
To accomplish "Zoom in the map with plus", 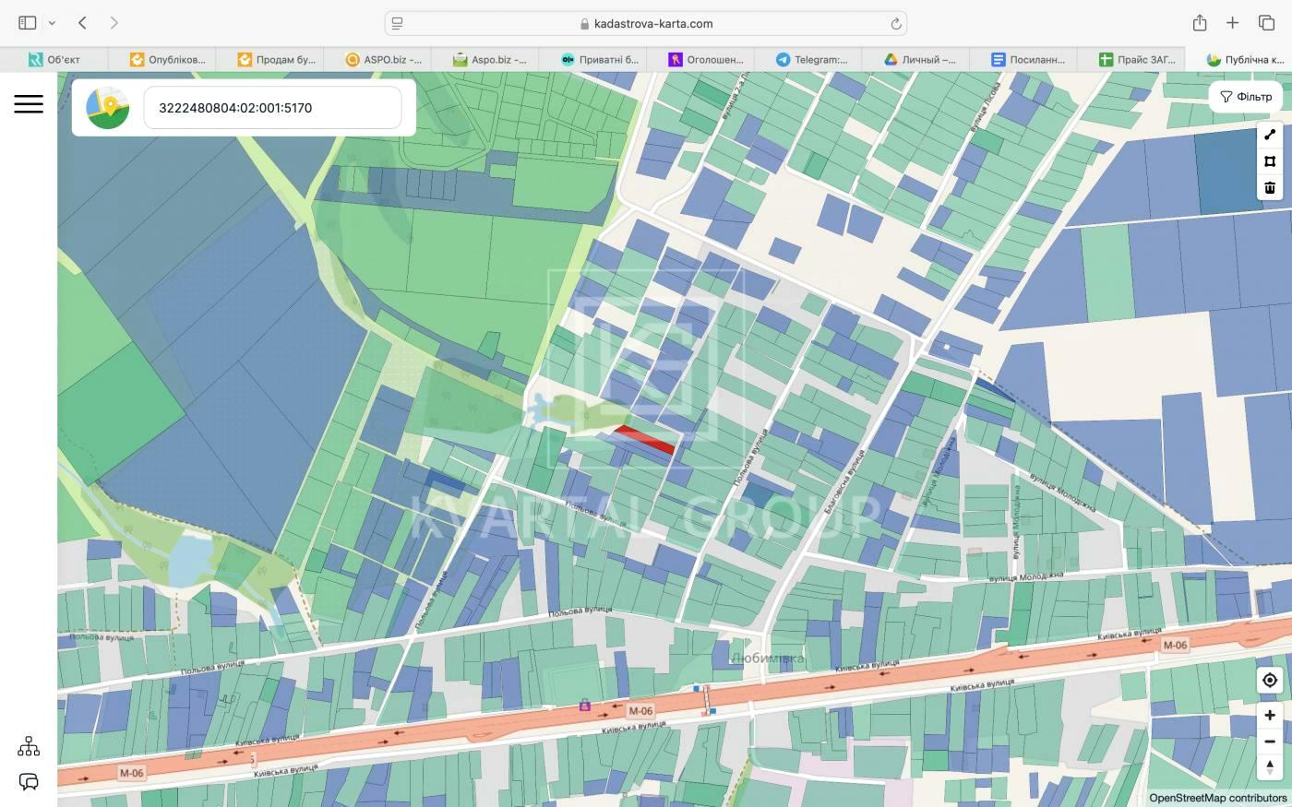I will pos(1270,716).
